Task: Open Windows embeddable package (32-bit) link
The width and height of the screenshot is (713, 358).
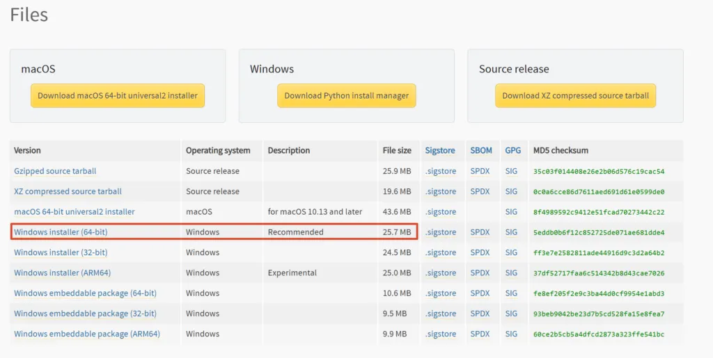Action: point(85,314)
